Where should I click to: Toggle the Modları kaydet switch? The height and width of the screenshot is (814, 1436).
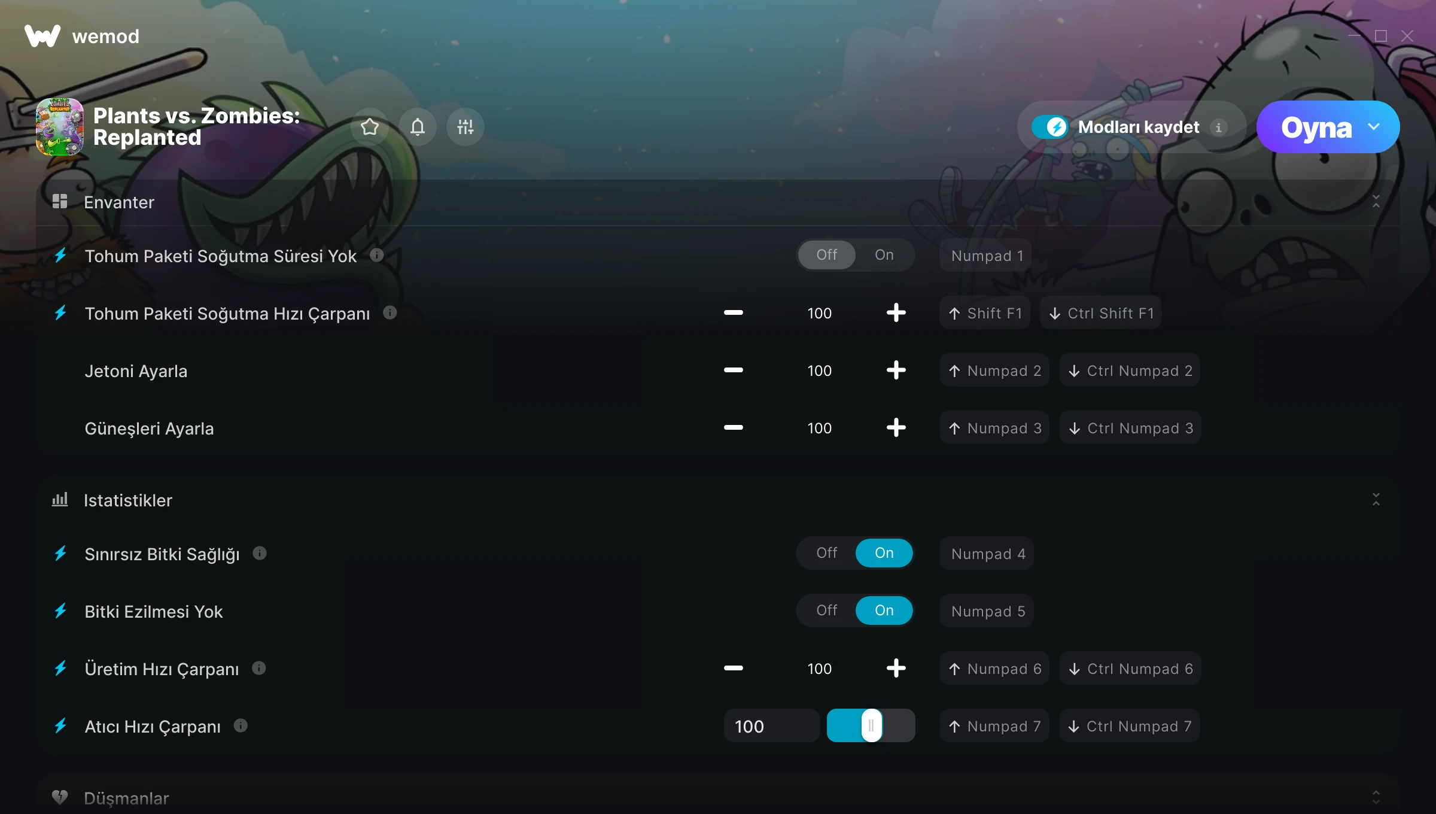point(1050,127)
